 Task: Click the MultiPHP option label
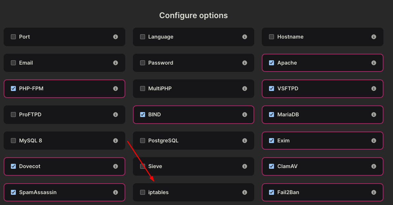[160, 88]
